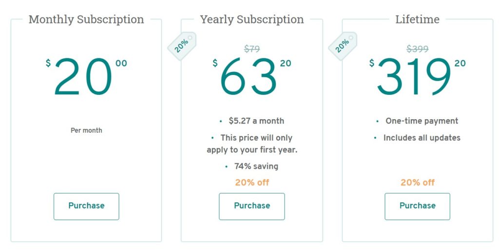The height and width of the screenshot is (250, 499).
Task: Select the Monthly Subscription heading
Action: pos(86,19)
